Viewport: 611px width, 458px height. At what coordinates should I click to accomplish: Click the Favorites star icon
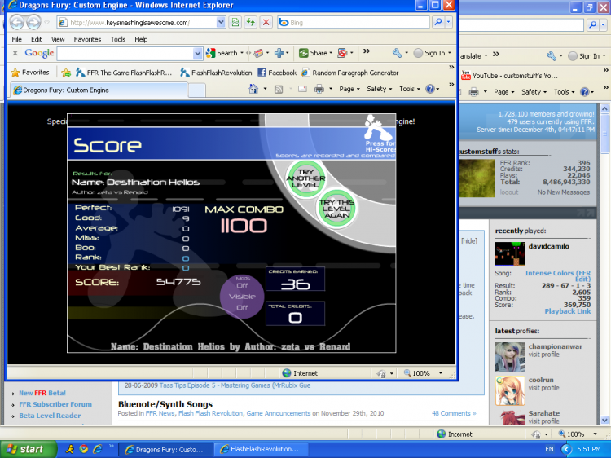tap(15, 72)
